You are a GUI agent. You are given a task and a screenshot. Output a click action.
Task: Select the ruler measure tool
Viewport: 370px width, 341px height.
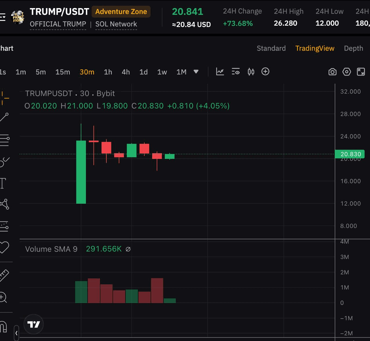pos(4,275)
